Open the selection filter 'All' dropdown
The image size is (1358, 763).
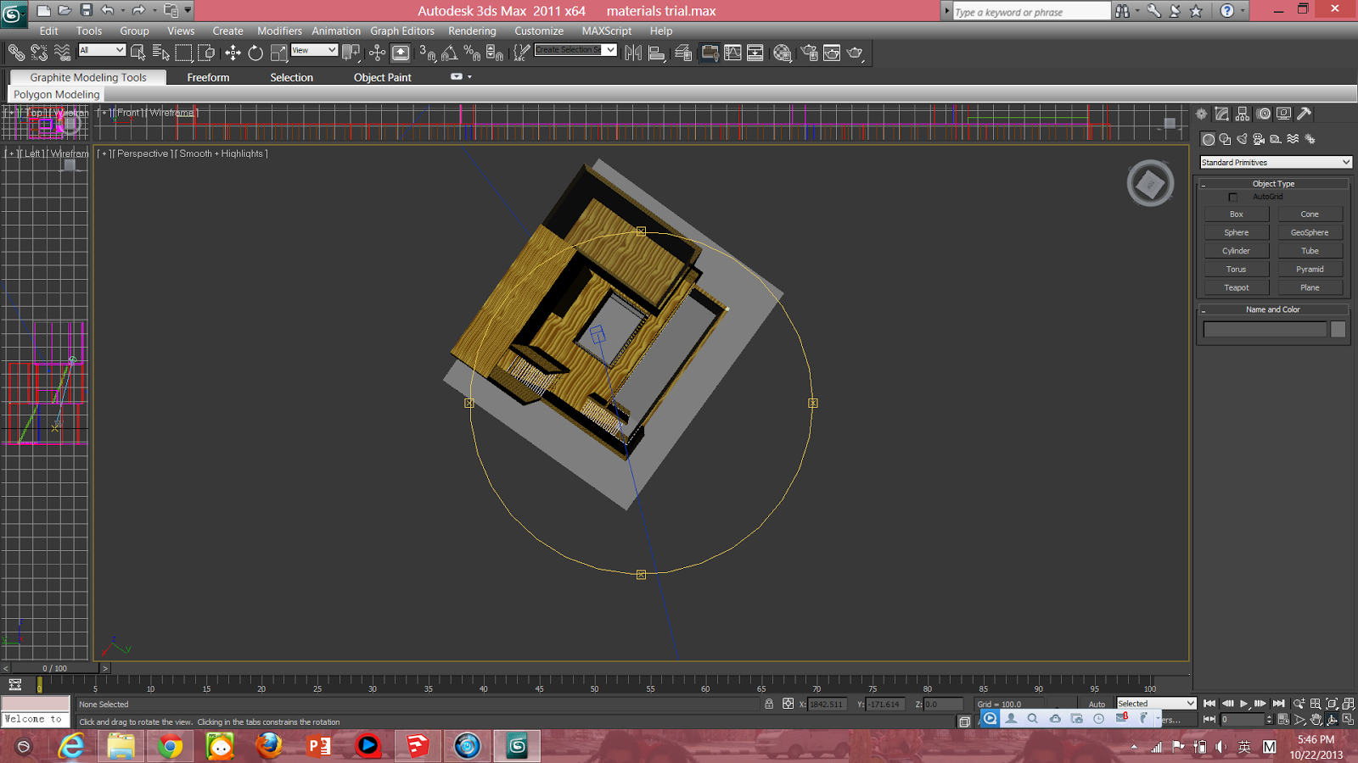(x=102, y=51)
